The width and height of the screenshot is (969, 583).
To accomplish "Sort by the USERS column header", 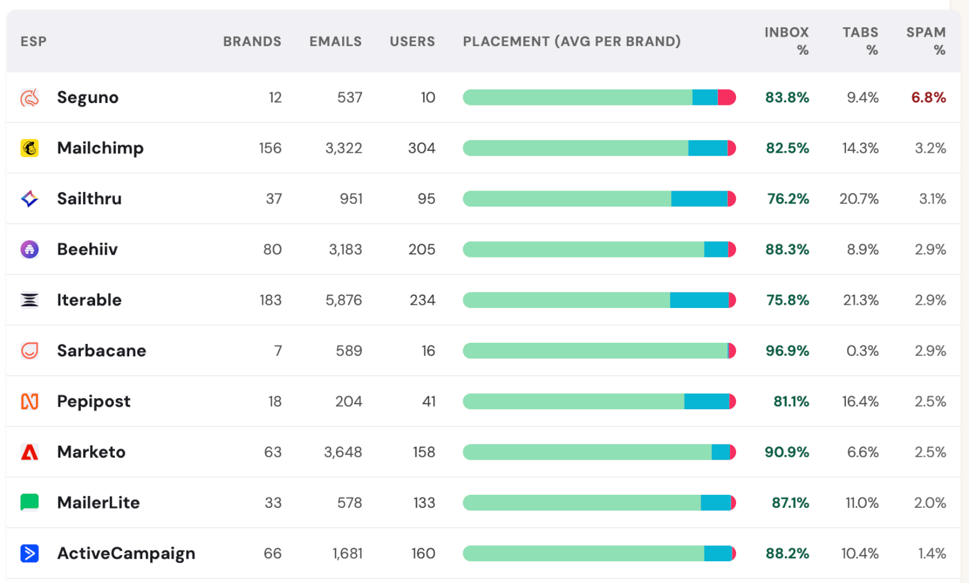I will 412,42.
